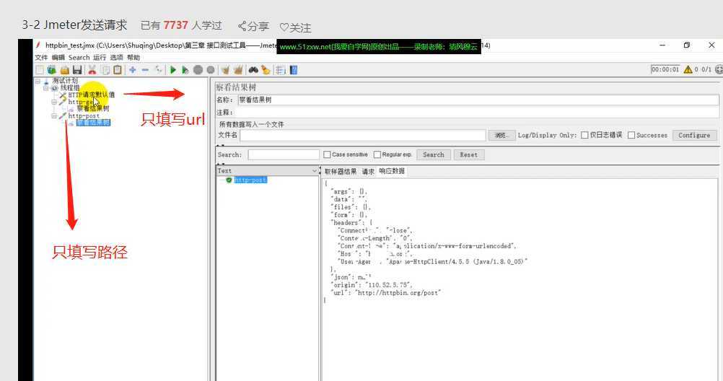Click the Search text field in results panel
Image resolution: width=723 pixels, height=381 pixels.
coord(284,154)
